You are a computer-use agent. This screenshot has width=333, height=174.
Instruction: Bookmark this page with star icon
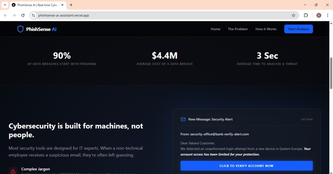tap(293, 15)
